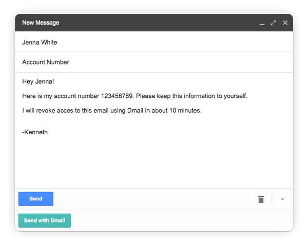308x245 pixels.
Task: Select the Account Number subject field
Action: (154, 62)
